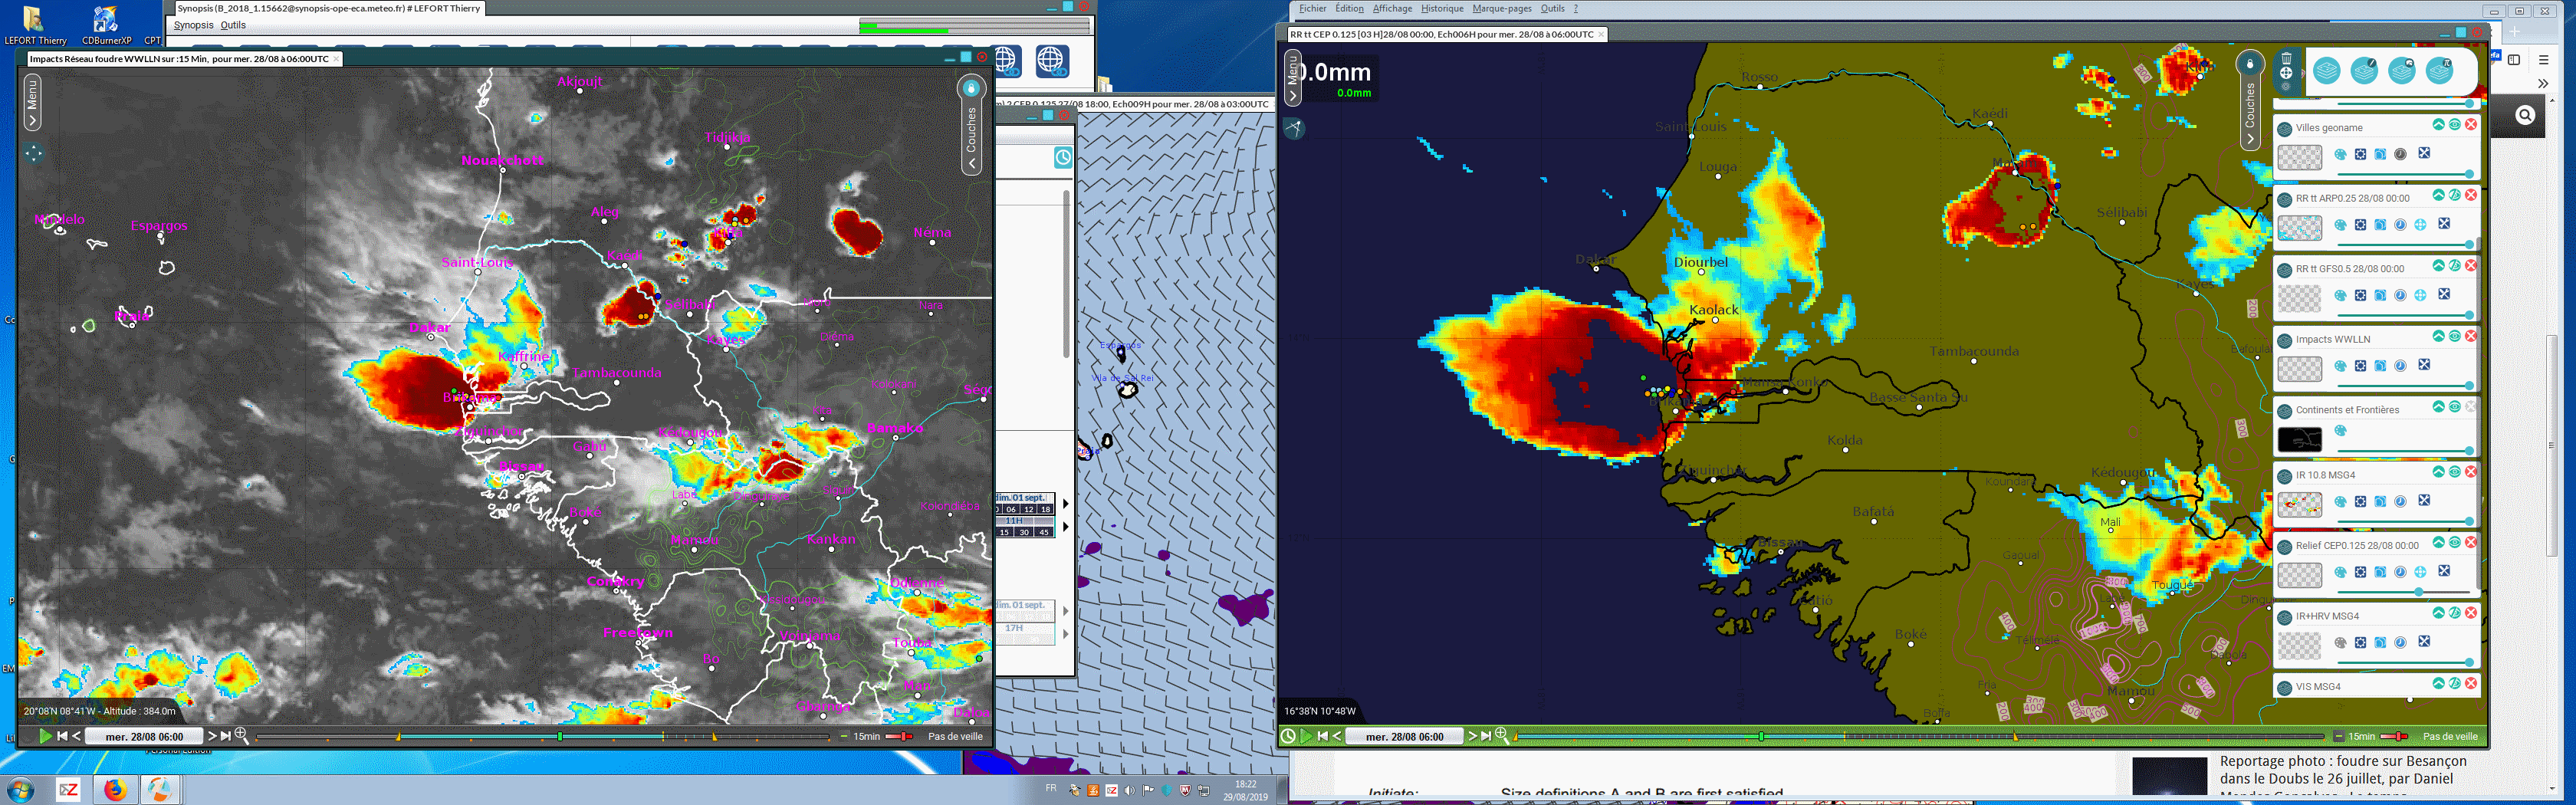Click the move cross icon in the left map
The image size is (2576, 805).
34,153
